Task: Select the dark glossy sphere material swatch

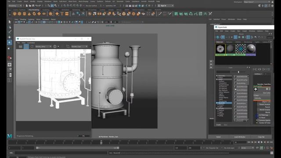Action: point(251,50)
